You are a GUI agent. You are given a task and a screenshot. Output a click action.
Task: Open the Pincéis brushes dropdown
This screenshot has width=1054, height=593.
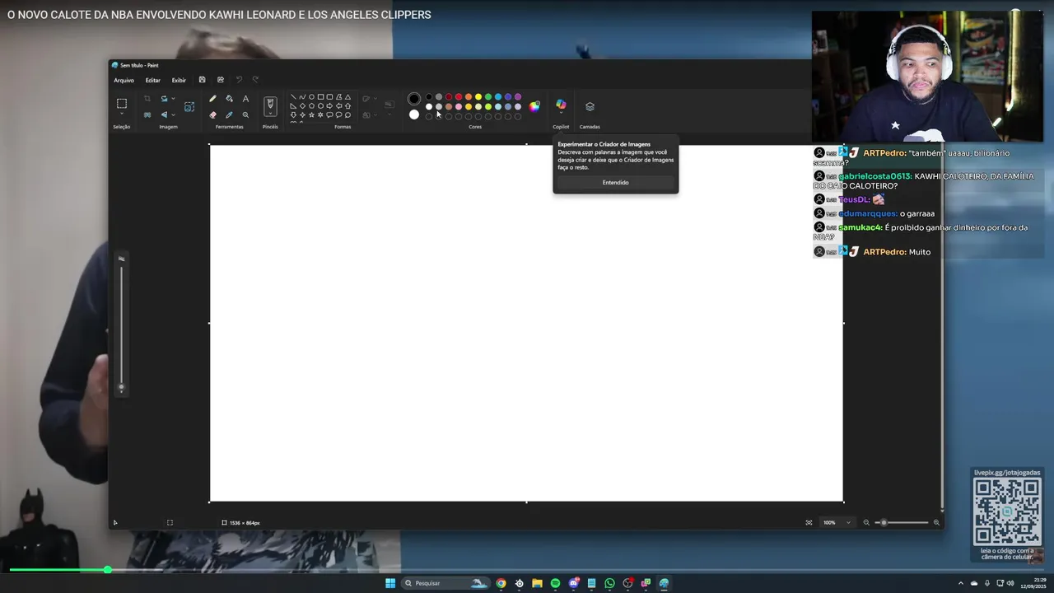270,114
